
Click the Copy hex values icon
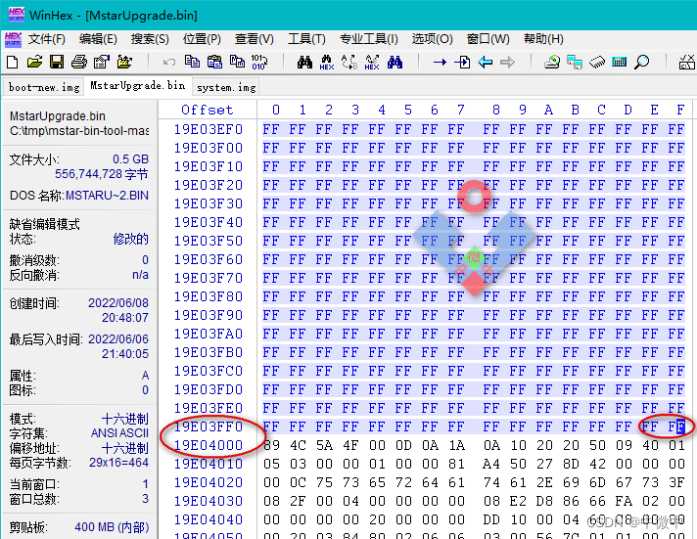[x=237, y=62]
